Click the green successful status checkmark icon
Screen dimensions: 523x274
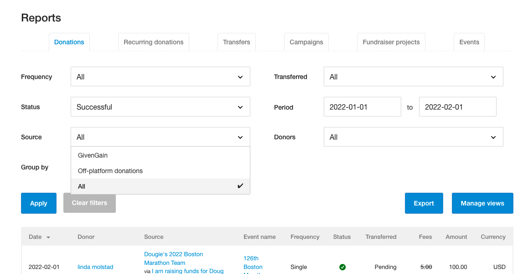click(x=342, y=267)
